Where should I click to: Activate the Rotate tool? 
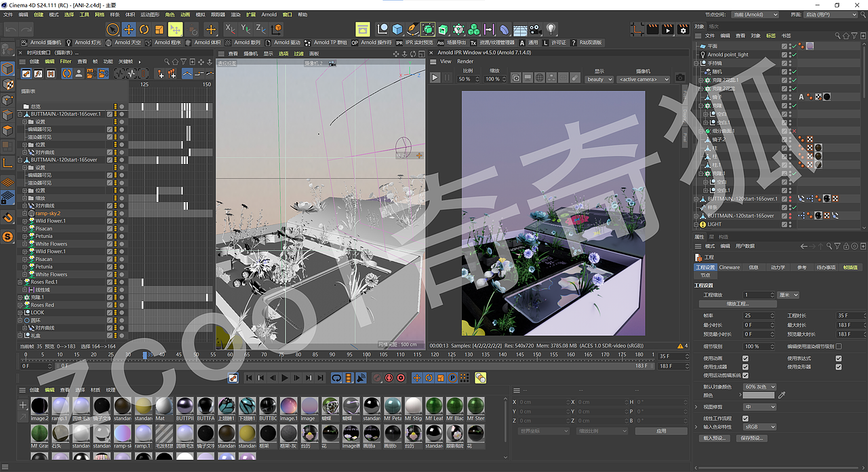coord(144,29)
